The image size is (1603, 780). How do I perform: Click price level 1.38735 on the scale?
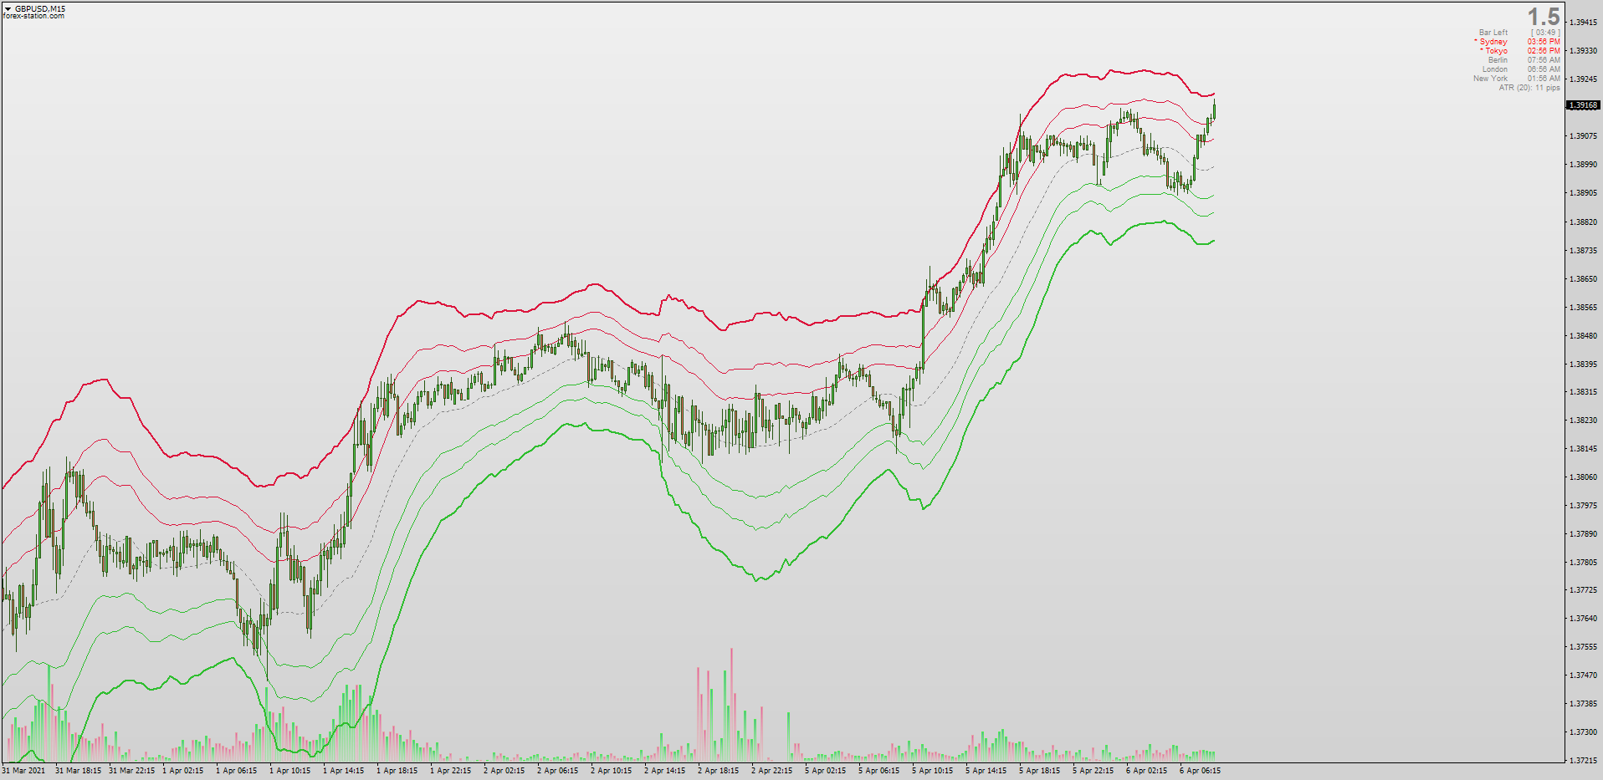coord(1584,251)
